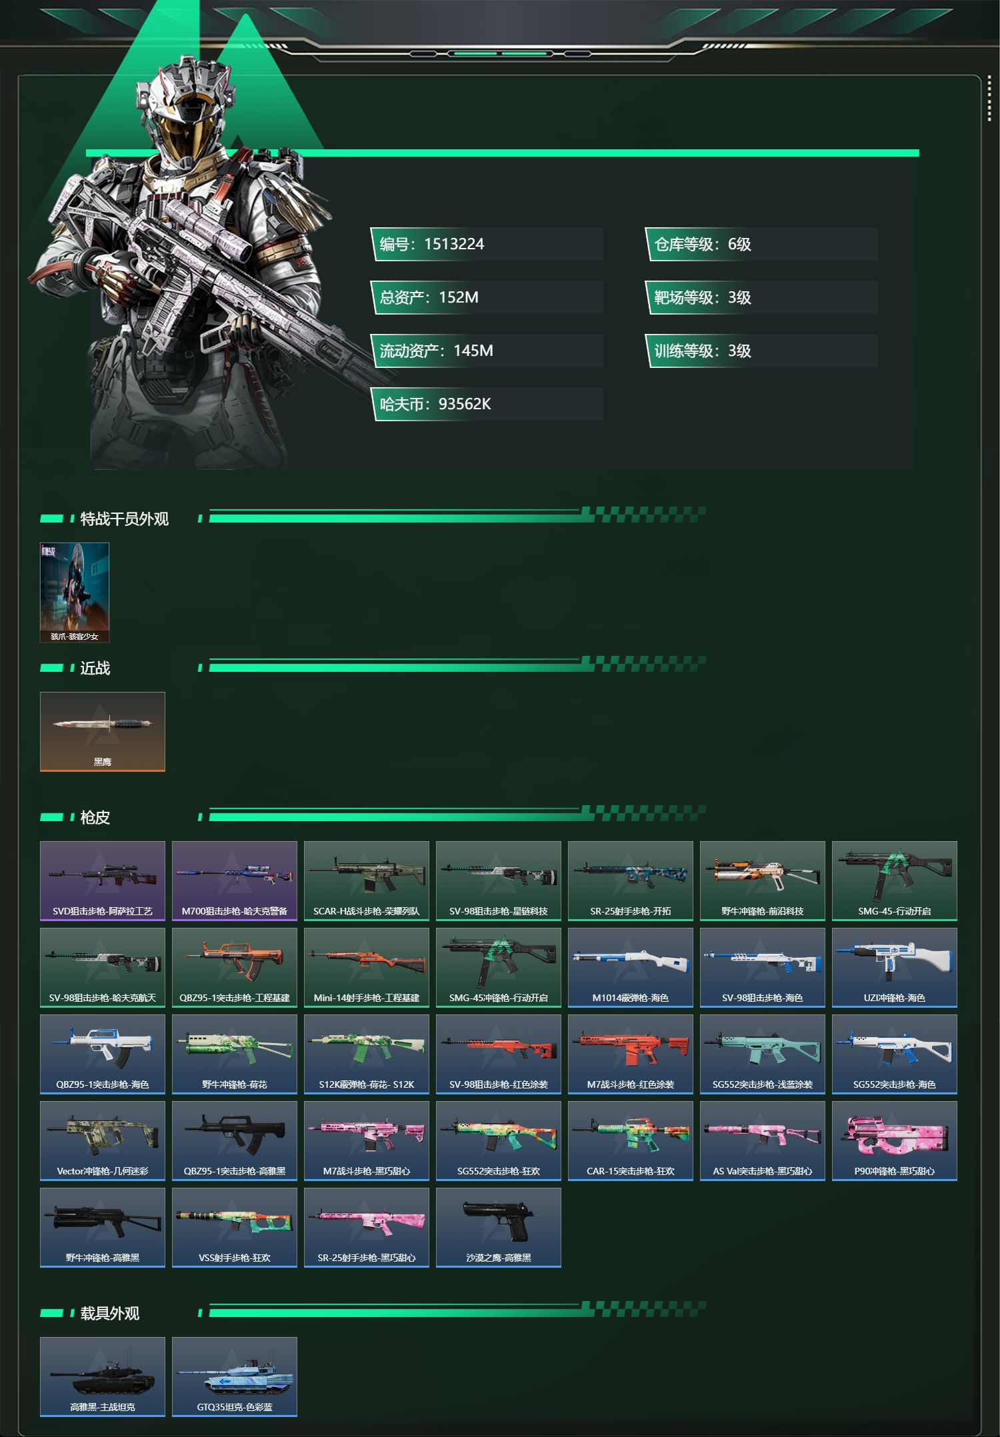Select the 哈夫币：93562K balance text
This screenshot has width=1000, height=1437.
tap(435, 404)
